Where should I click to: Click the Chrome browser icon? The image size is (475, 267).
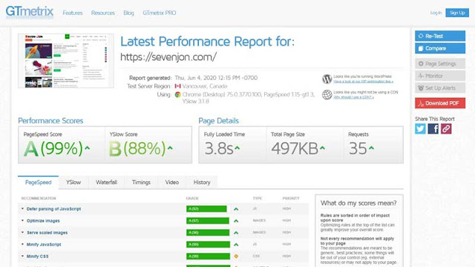177,94
